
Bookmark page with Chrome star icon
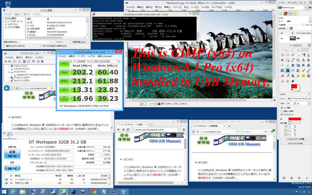[x=179, y=129]
